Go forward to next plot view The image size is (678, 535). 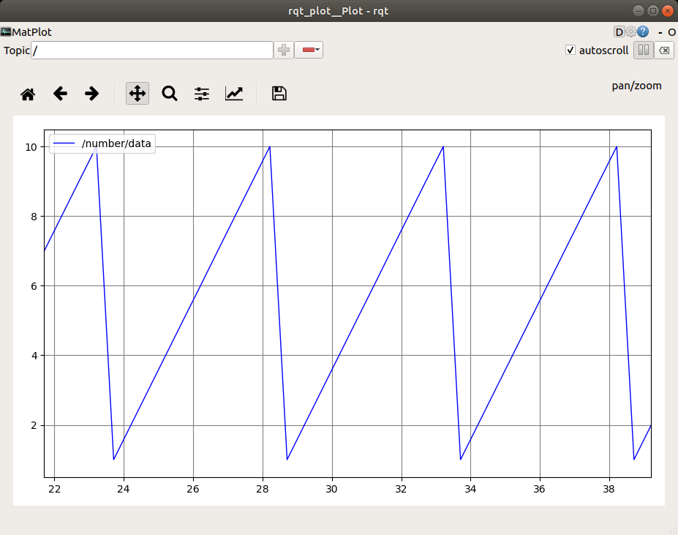tap(91, 94)
